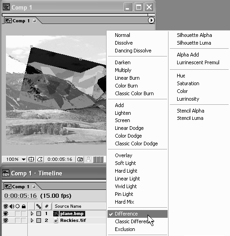Open the Comp 1 panel options arrow
Image resolution: width=230 pixels, height=236 pixels.
151,20
